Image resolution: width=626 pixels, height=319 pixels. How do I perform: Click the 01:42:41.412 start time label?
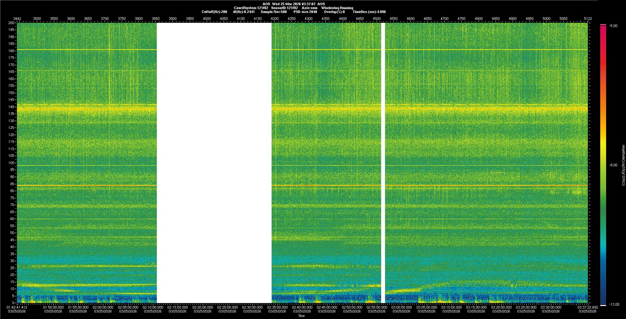click(x=17, y=307)
